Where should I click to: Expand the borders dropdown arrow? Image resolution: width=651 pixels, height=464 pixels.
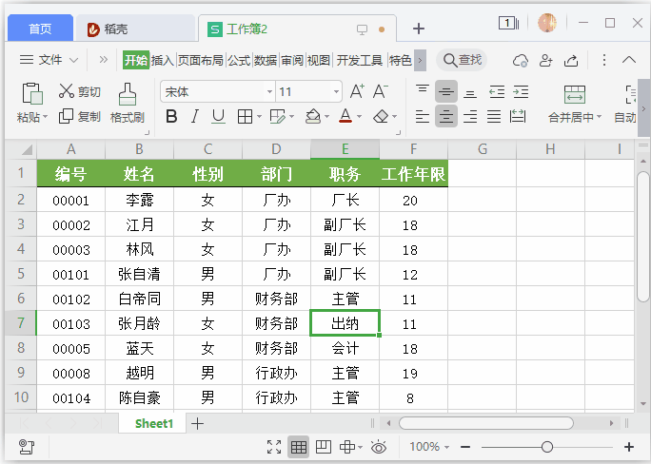click(x=259, y=117)
